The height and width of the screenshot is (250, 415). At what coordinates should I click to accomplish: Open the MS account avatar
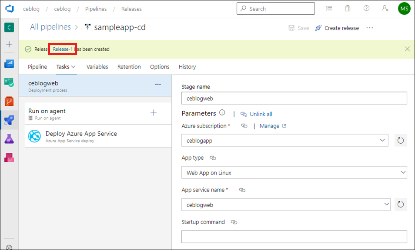pos(404,9)
